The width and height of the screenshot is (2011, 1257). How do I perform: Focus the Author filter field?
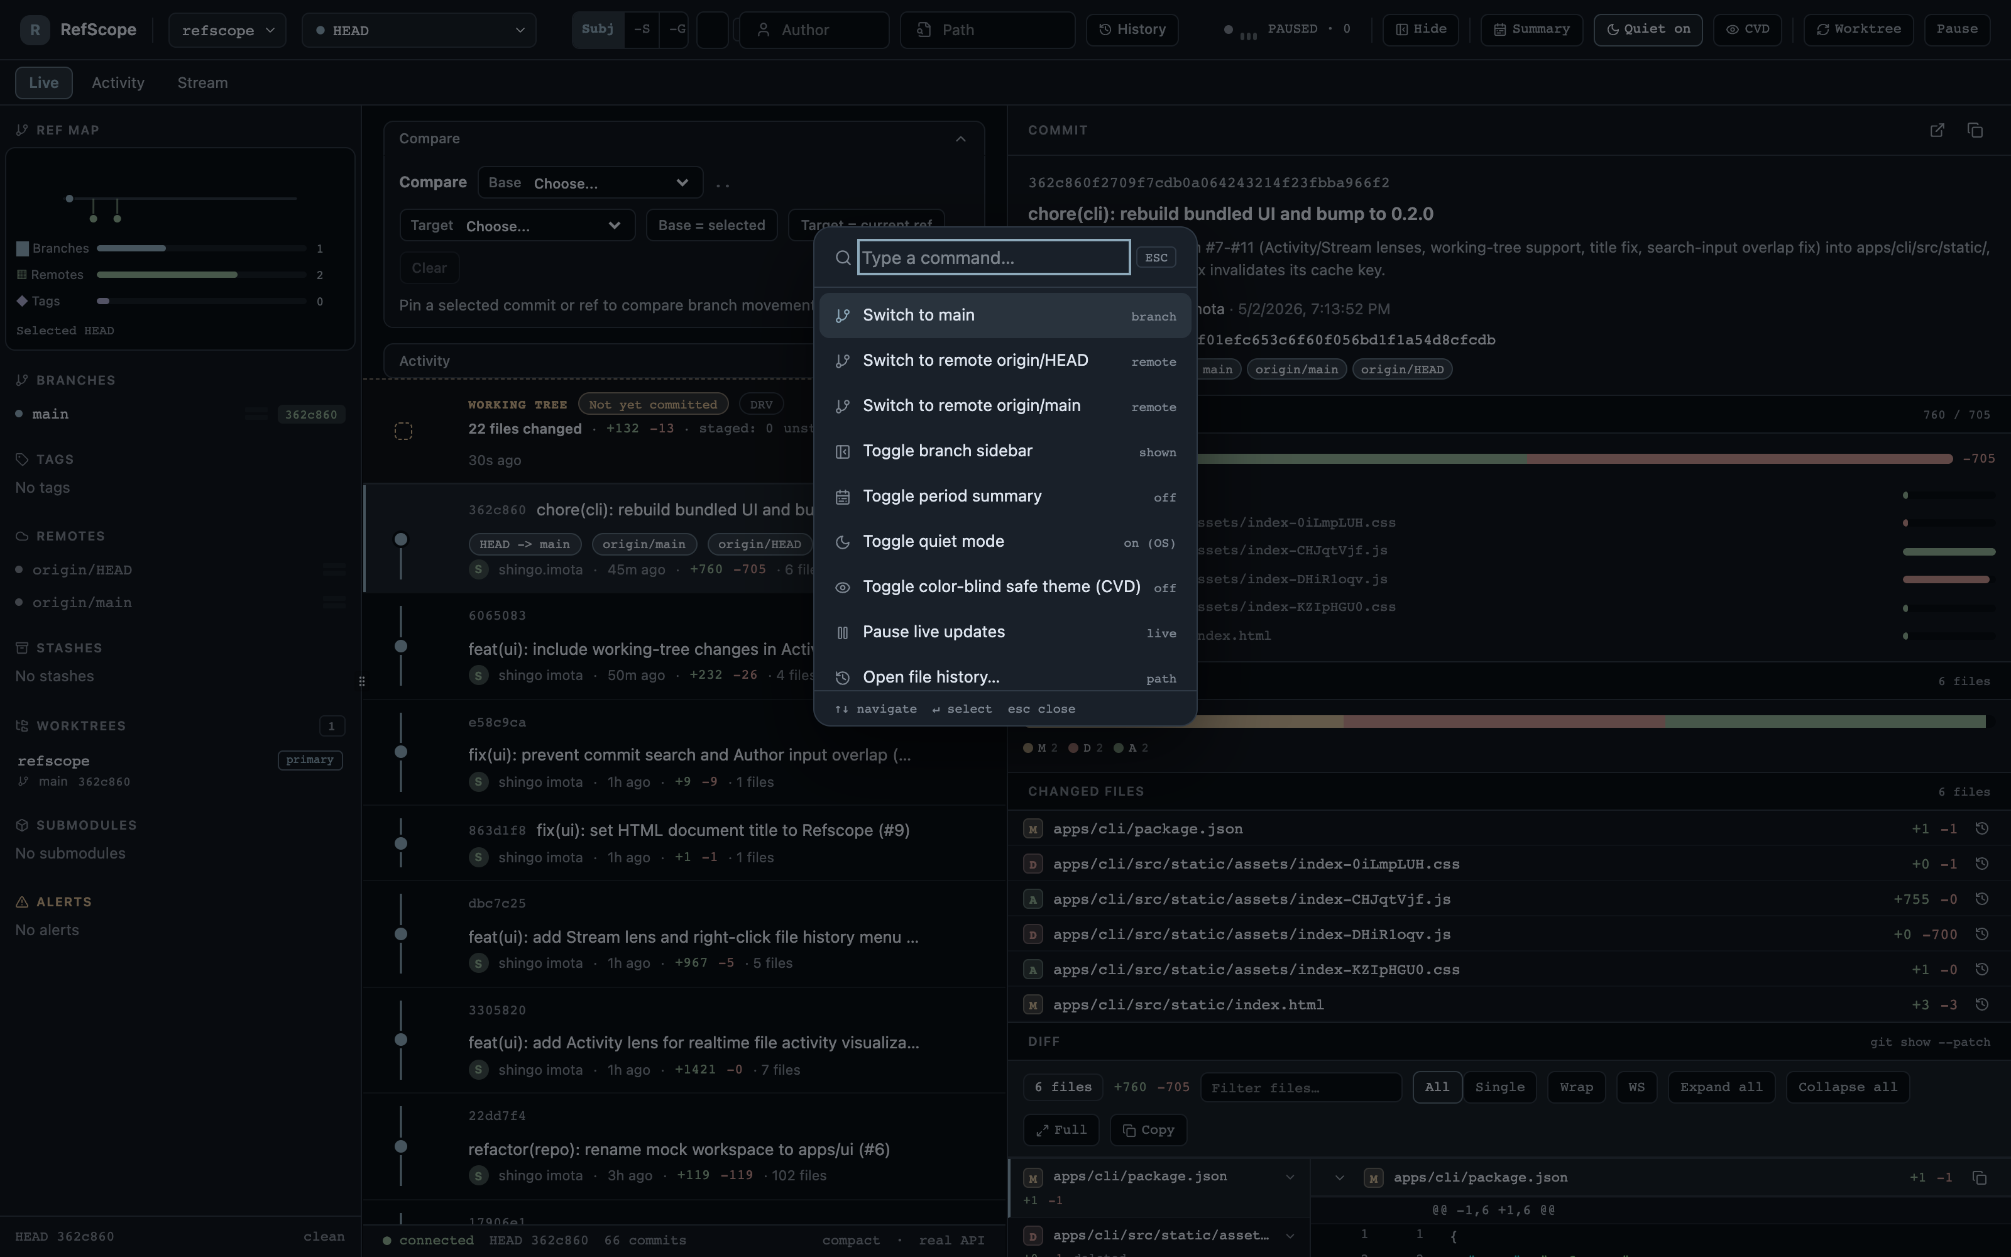814,30
